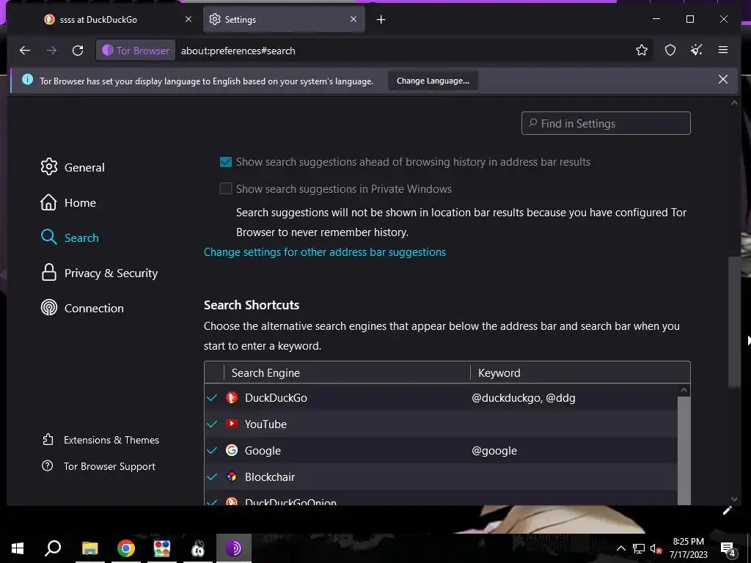
Task: Click the Search Engine column header
Action: click(347, 372)
